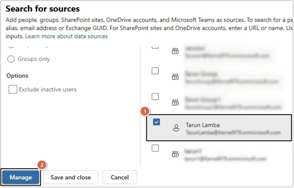Cancel the source search dialog
294x188 pixels.
click(120, 177)
